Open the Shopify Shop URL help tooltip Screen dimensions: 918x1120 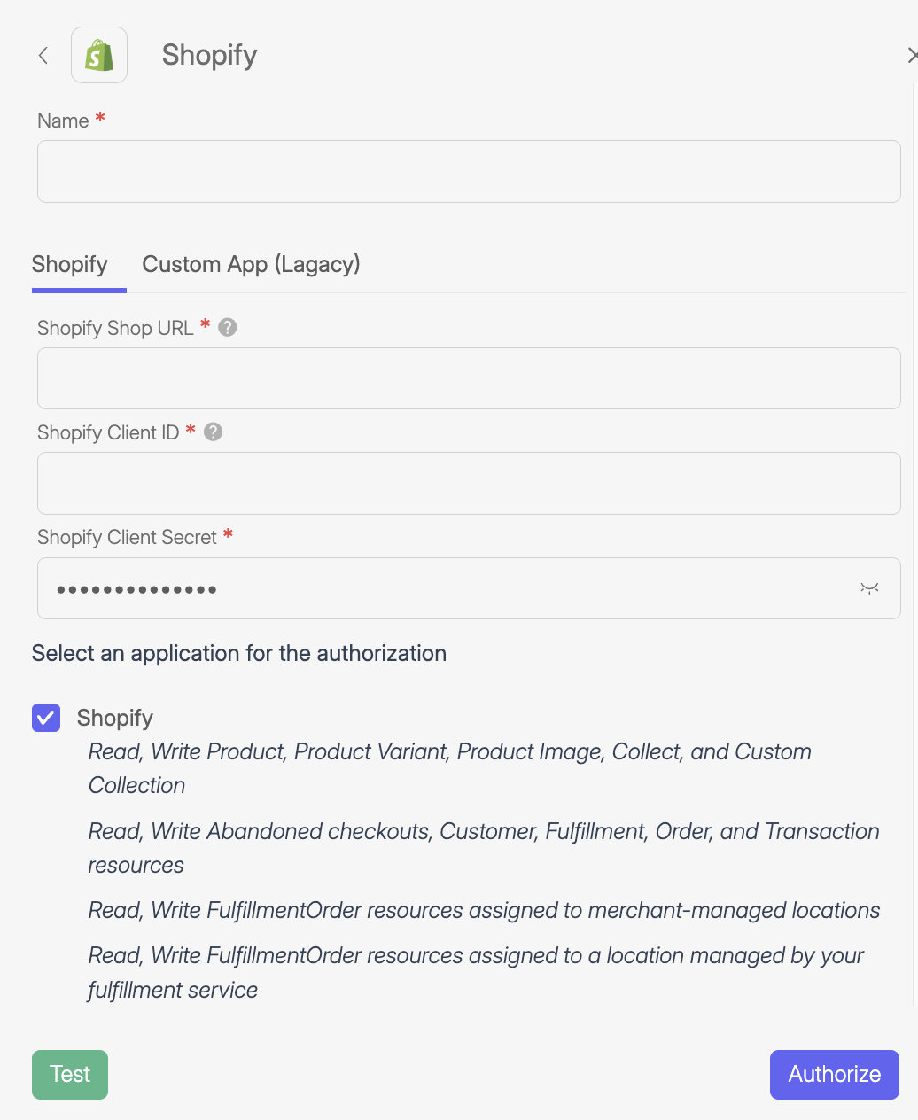point(227,327)
